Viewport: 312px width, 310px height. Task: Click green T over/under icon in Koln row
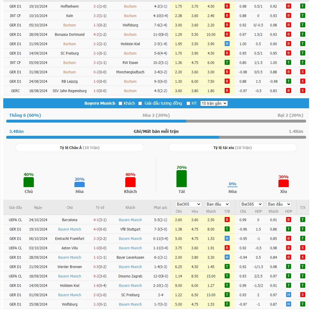coord(303,15)
